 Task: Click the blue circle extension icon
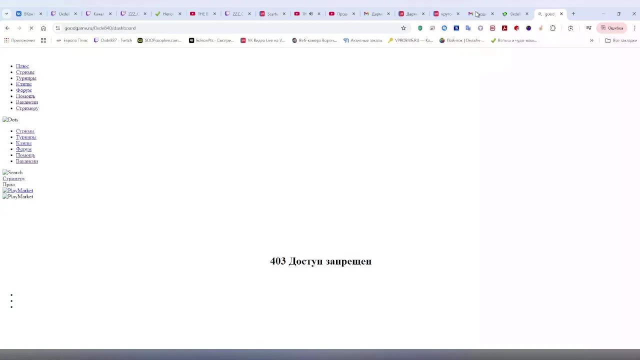coord(444,28)
